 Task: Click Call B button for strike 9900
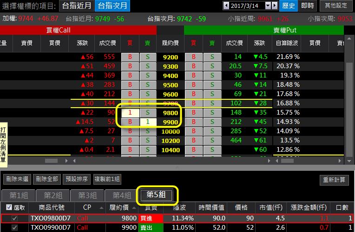(130, 122)
